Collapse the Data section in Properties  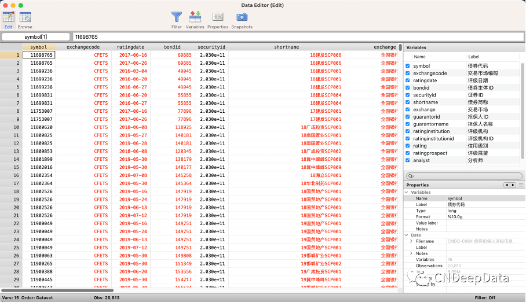click(407, 235)
